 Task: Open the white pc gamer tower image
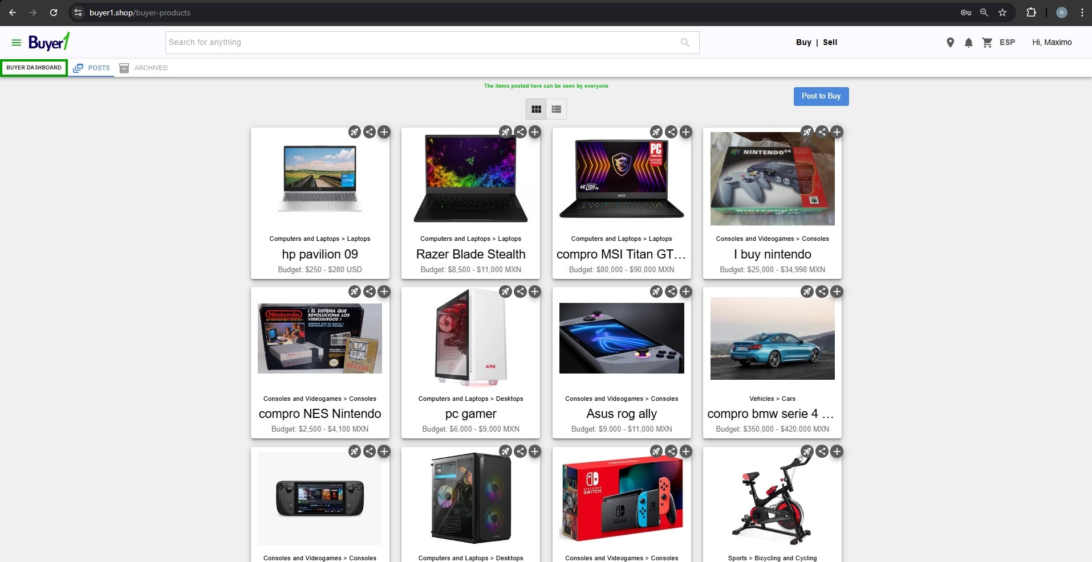pyautogui.click(x=471, y=337)
